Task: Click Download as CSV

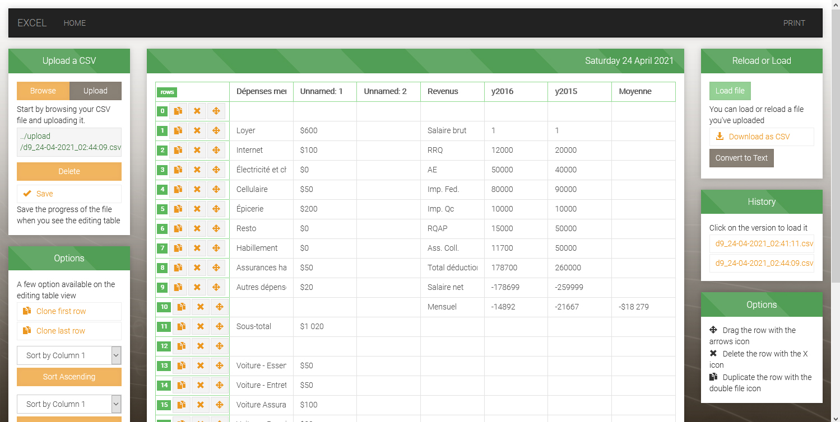Action: (761, 137)
